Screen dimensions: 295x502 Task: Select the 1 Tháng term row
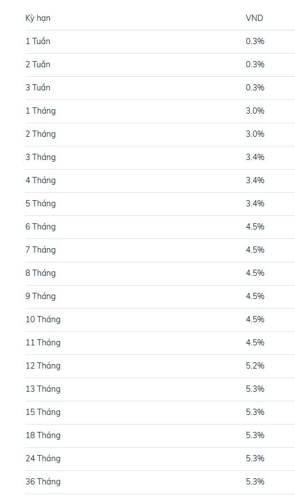[160, 111]
